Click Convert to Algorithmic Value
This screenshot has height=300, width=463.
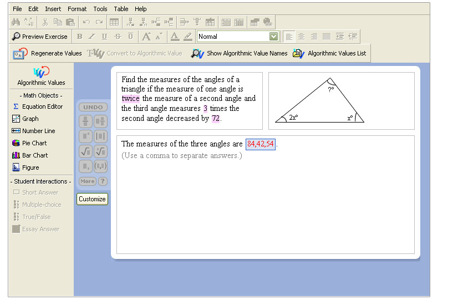[x=135, y=53]
